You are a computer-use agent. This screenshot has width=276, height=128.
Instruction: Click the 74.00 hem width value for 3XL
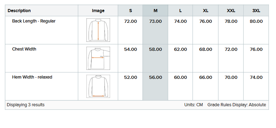pyautogui.click(x=256, y=77)
